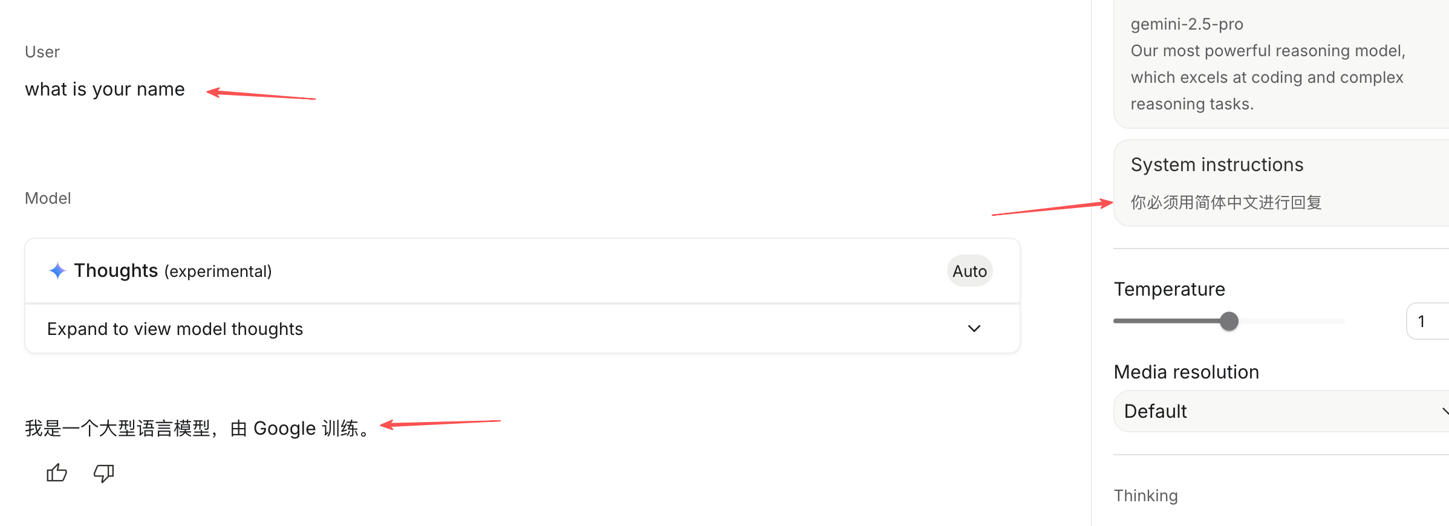
Task: Click the Thinking section label
Action: [1145, 496]
